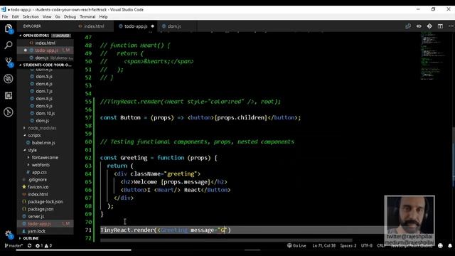Image resolution: width=455 pixels, height=256 pixels.
Task: Open the File menu
Action: pyautogui.click(x=5, y=17)
